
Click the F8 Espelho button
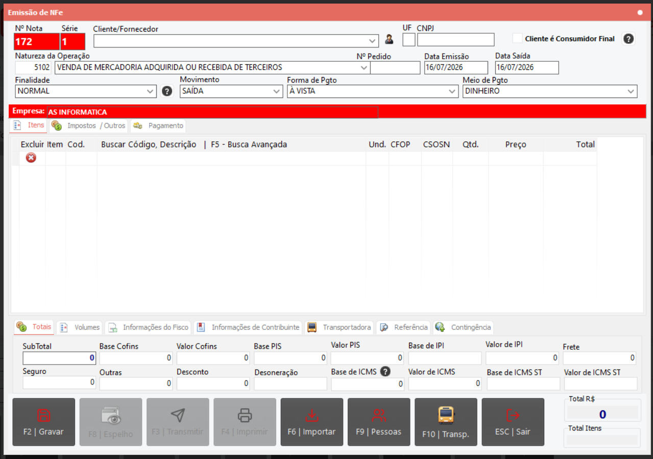pyautogui.click(x=111, y=422)
